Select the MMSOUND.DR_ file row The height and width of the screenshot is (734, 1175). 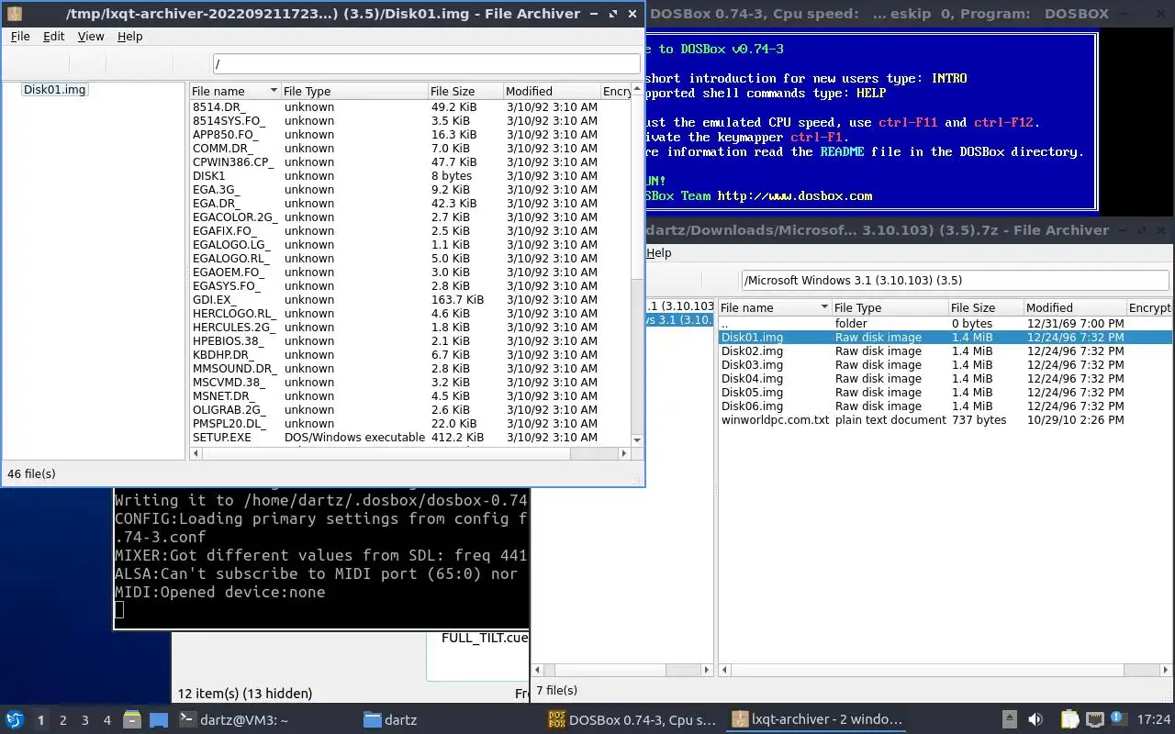pyautogui.click(x=409, y=369)
